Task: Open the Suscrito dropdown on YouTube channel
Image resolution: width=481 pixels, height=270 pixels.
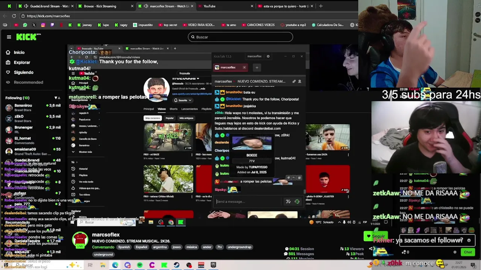Action: point(183,100)
